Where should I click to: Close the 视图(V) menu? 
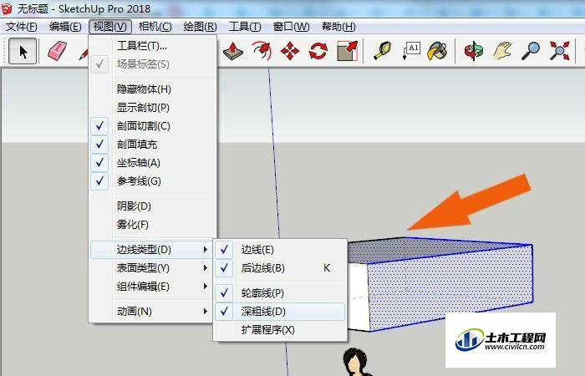(110, 27)
